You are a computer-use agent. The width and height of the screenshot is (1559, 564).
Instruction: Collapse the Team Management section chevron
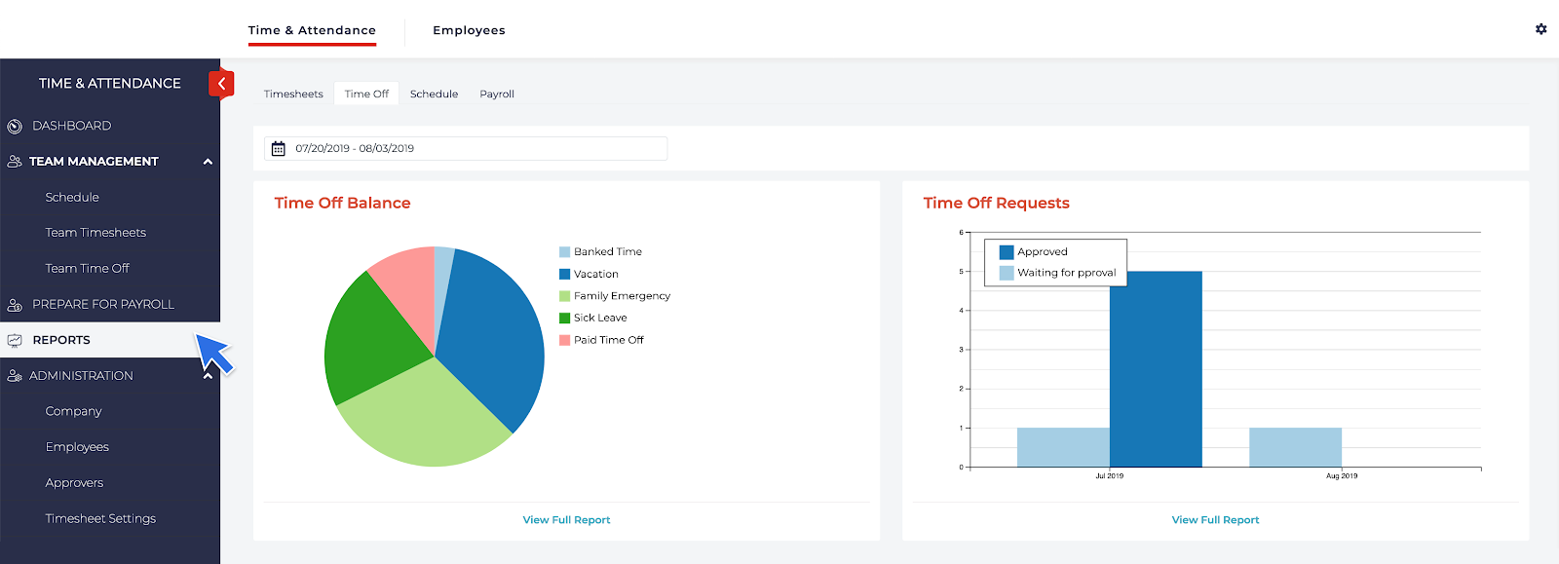coord(208,162)
